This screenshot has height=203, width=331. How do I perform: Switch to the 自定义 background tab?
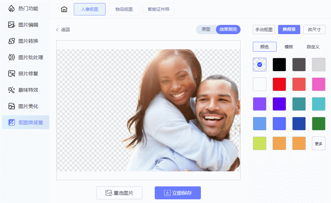[x=313, y=47]
